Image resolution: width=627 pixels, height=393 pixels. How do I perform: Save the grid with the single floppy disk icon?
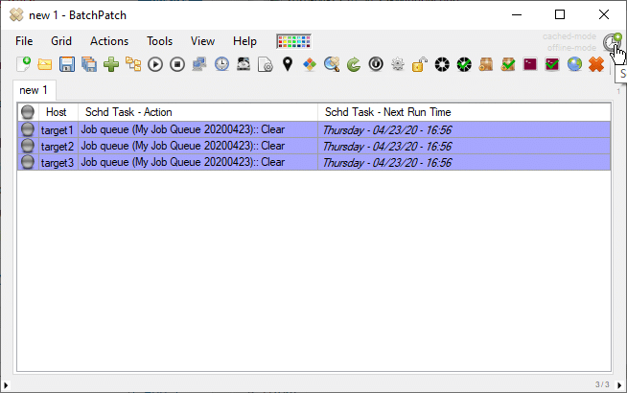click(67, 64)
